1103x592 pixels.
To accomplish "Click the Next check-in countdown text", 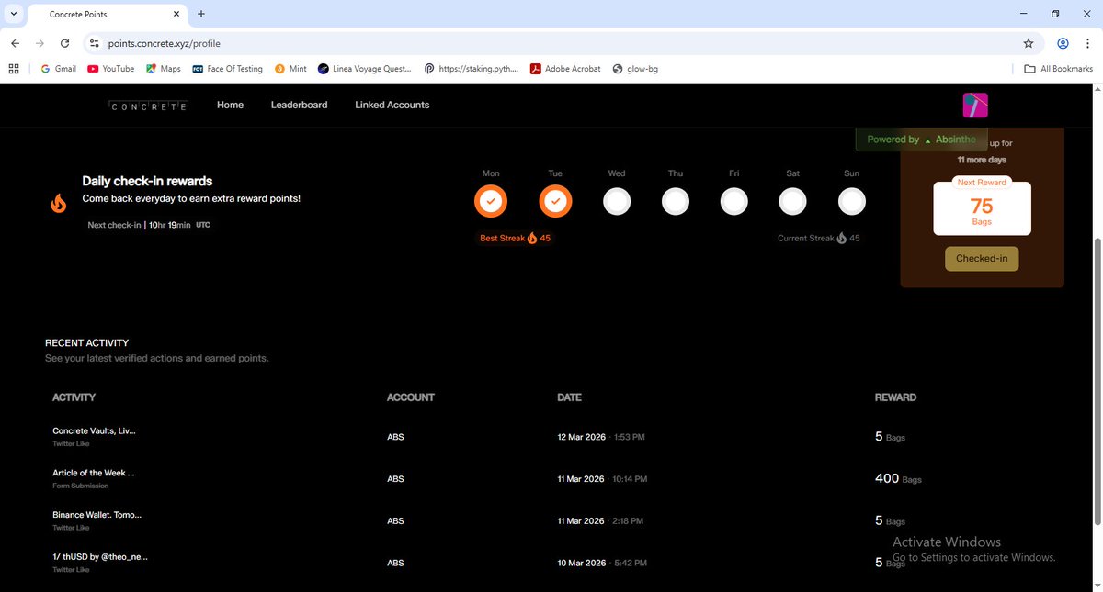I will pos(148,225).
